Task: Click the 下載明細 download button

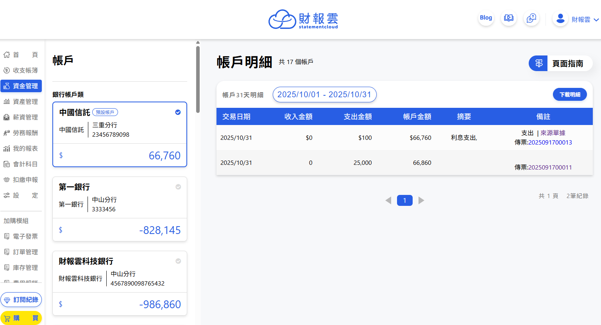Action: pos(569,95)
